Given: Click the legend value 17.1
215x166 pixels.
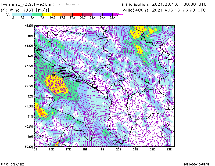Looking at the screenshot, I should coord(73,17).
